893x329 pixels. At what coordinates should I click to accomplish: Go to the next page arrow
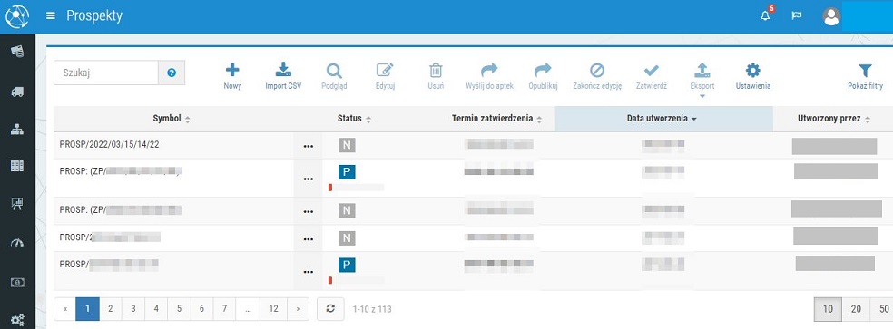pyautogui.click(x=299, y=308)
